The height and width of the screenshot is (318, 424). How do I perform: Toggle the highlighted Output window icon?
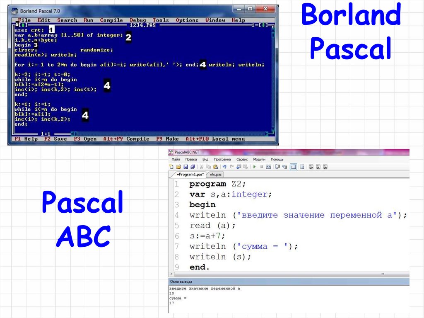[294, 167]
